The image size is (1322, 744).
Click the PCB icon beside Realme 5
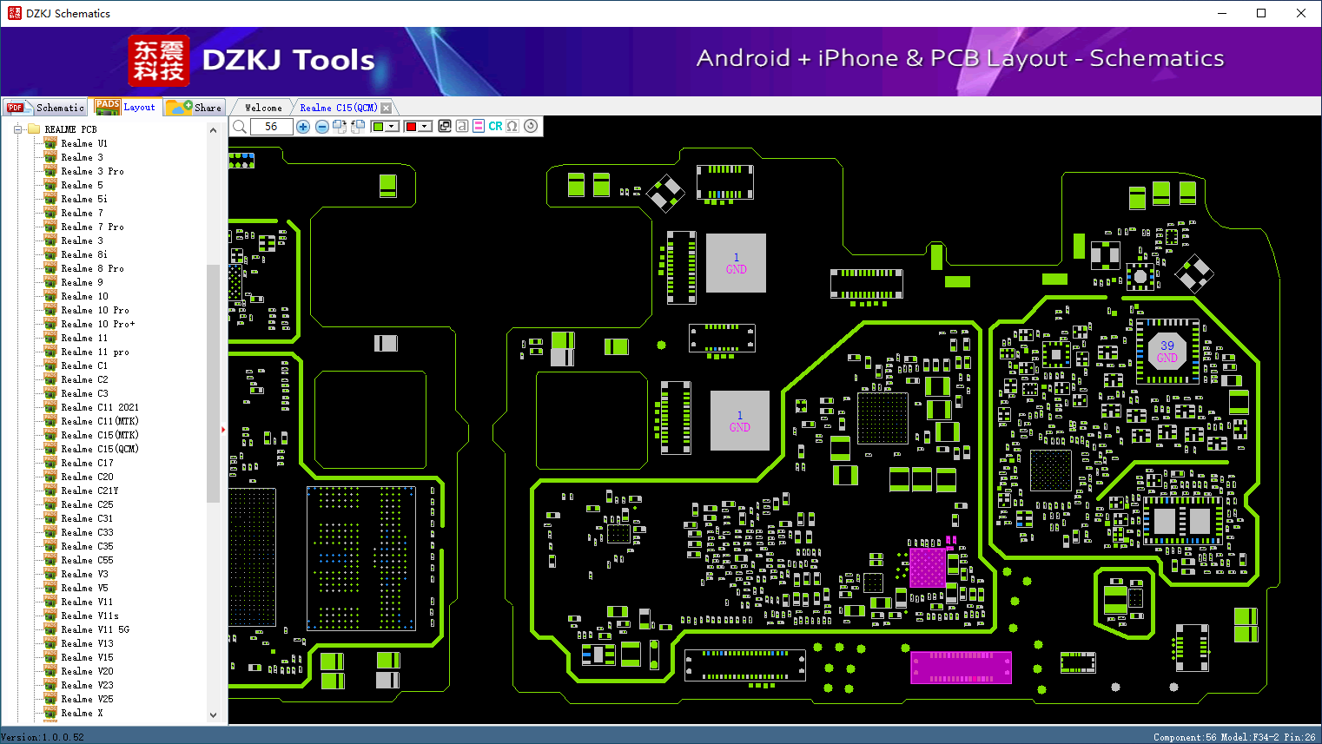(50, 185)
